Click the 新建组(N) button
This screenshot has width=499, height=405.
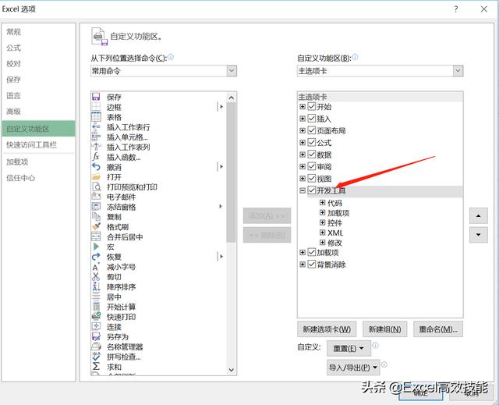click(384, 329)
